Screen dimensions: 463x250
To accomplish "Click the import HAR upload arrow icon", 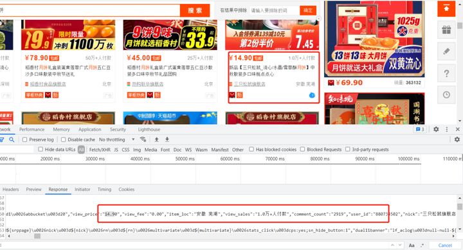I will click(x=156, y=139).
